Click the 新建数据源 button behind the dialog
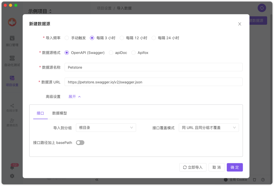This screenshot has width=274, height=186. 258,20
